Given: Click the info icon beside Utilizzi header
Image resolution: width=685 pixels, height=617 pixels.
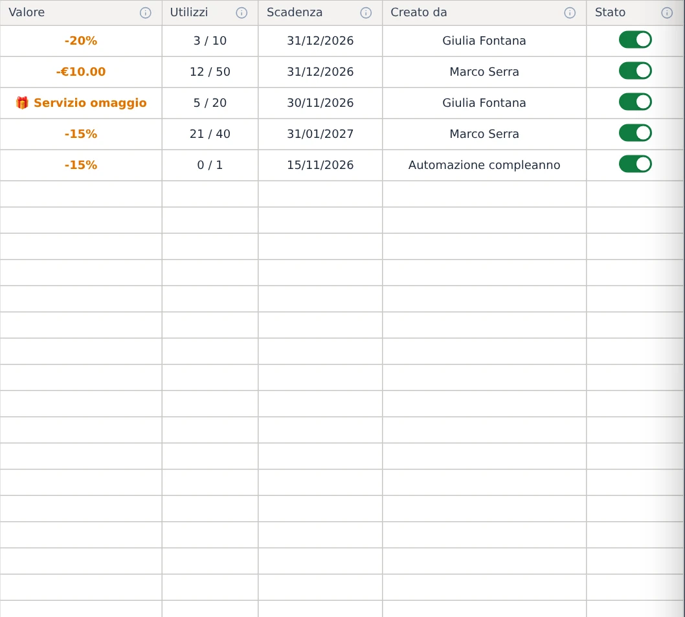Looking at the screenshot, I should tap(241, 13).
